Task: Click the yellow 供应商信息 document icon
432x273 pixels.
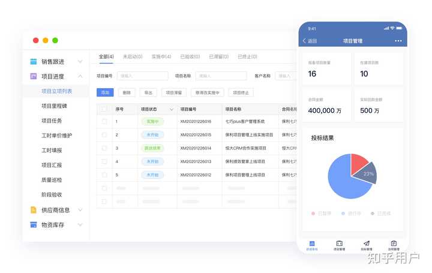Action: 34,210
